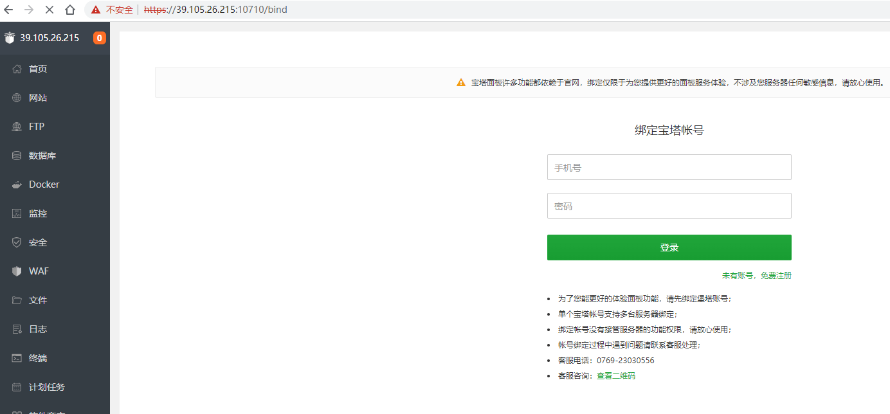
Task: Open the orange notification badge showing 0
Action: (x=100, y=38)
